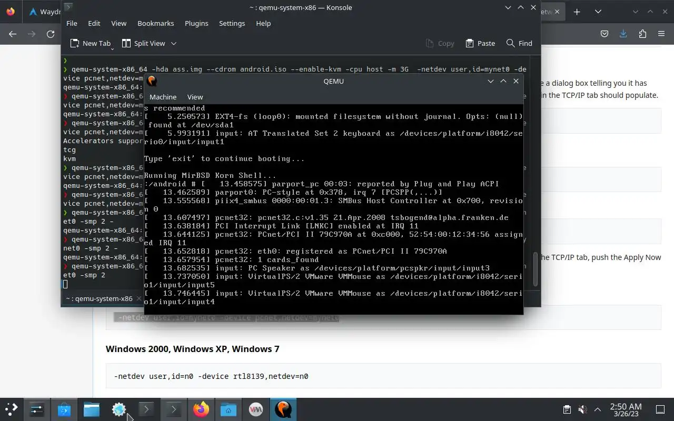Click the show desktop button in the panel
Screen dimensions: 674x421
point(660,409)
